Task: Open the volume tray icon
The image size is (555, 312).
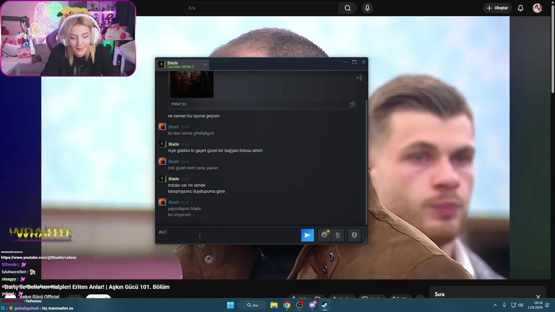Action: tap(520, 305)
